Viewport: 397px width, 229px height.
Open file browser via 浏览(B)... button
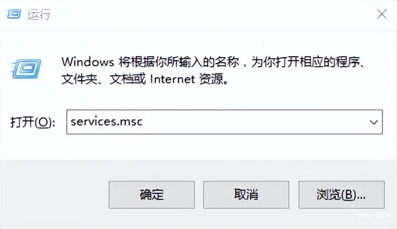click(x=342, y=194)
